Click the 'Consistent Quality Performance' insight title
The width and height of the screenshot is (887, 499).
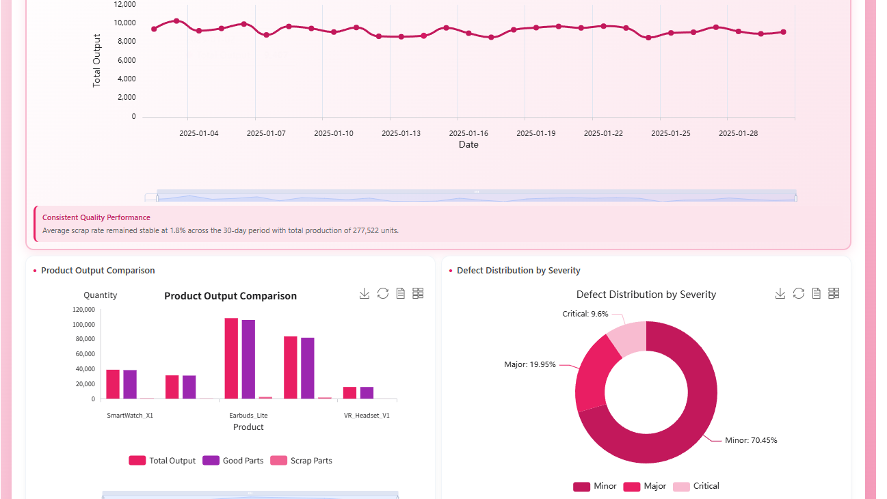pos(96,217)
